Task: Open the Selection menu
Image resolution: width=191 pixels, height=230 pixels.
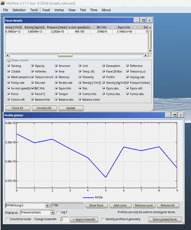Action: [x=19, y=10]
